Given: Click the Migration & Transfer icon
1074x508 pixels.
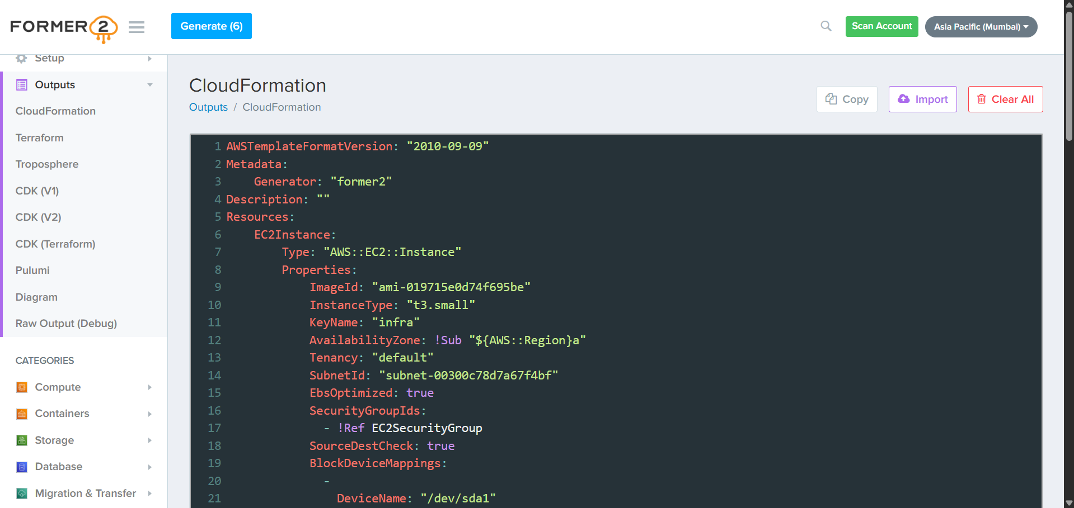Looking at the screenshot, I should (x=21, y=493).
